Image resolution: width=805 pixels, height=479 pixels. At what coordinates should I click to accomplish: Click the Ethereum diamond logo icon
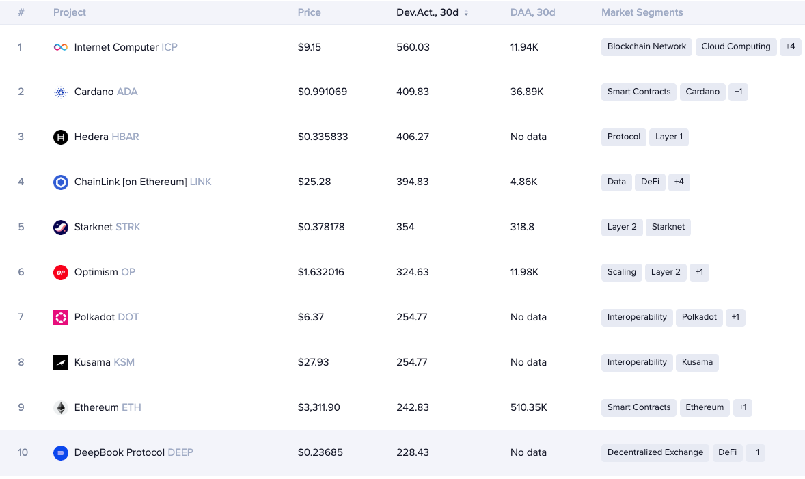click(61, 408)
